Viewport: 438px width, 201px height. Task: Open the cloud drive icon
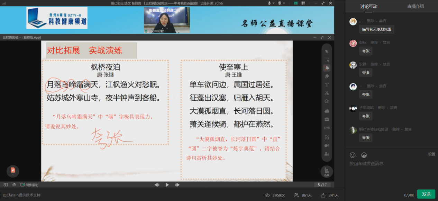327,111
